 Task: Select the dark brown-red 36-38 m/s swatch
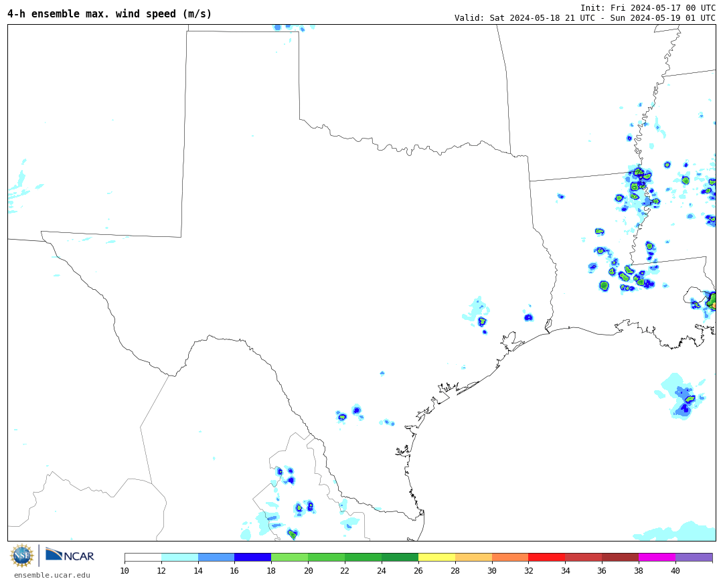point(621,557)
